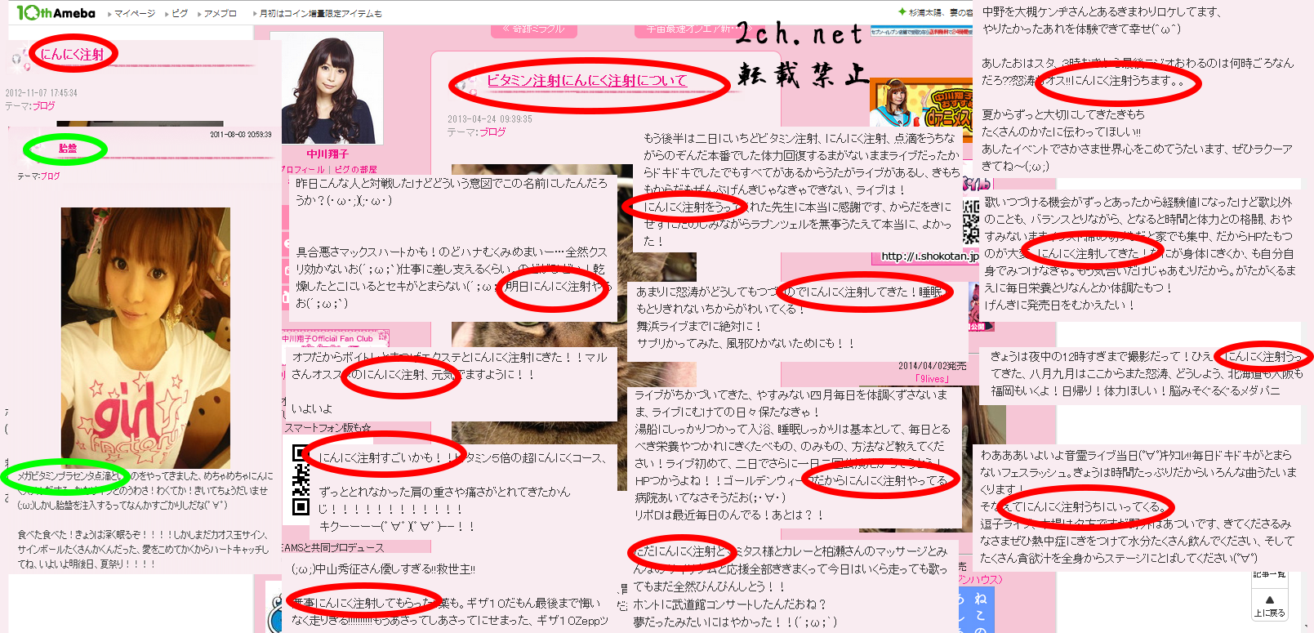Screen dimensions: 1314x633
Task: Click the 月初はコイン増量限定アイテムも notice
Action: 320,13
